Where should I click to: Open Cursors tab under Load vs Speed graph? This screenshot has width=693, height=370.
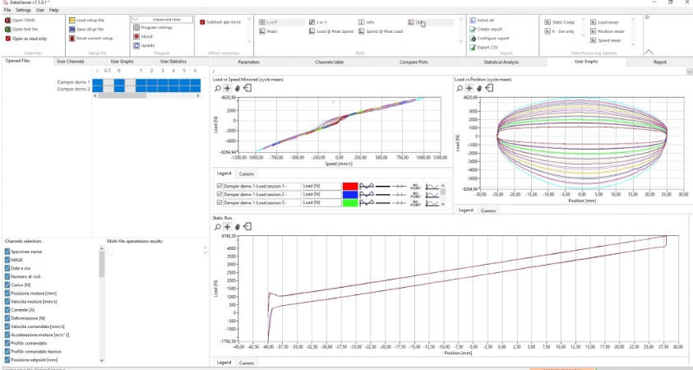pos(246,174)
